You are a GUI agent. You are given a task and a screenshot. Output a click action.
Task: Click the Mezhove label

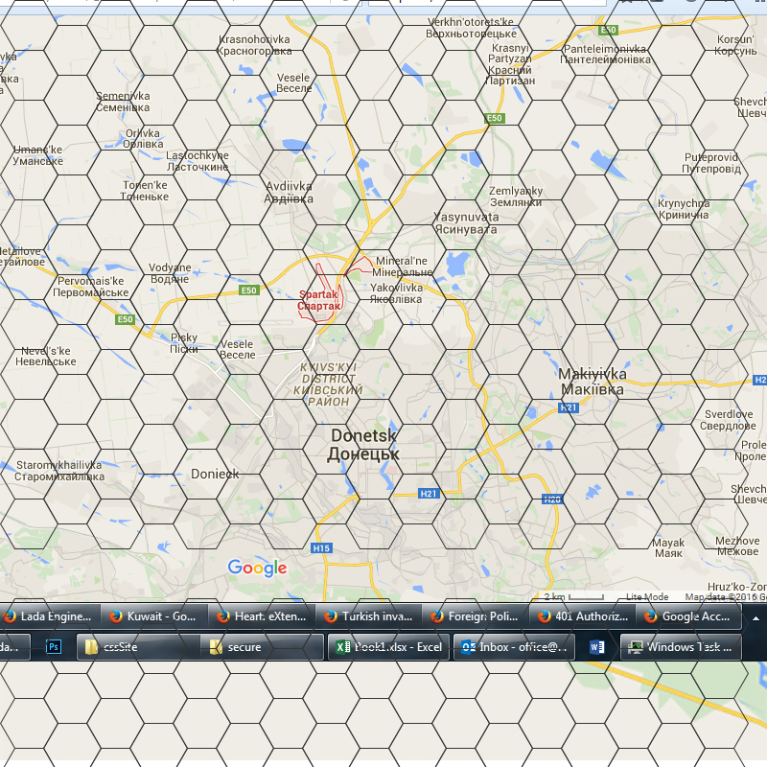[x=737, y=546]
